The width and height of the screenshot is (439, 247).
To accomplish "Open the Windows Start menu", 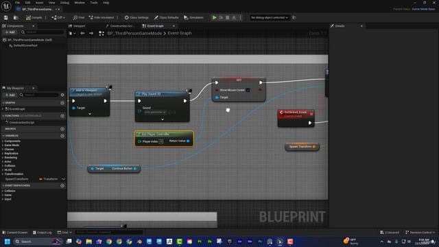I will 8,242.
